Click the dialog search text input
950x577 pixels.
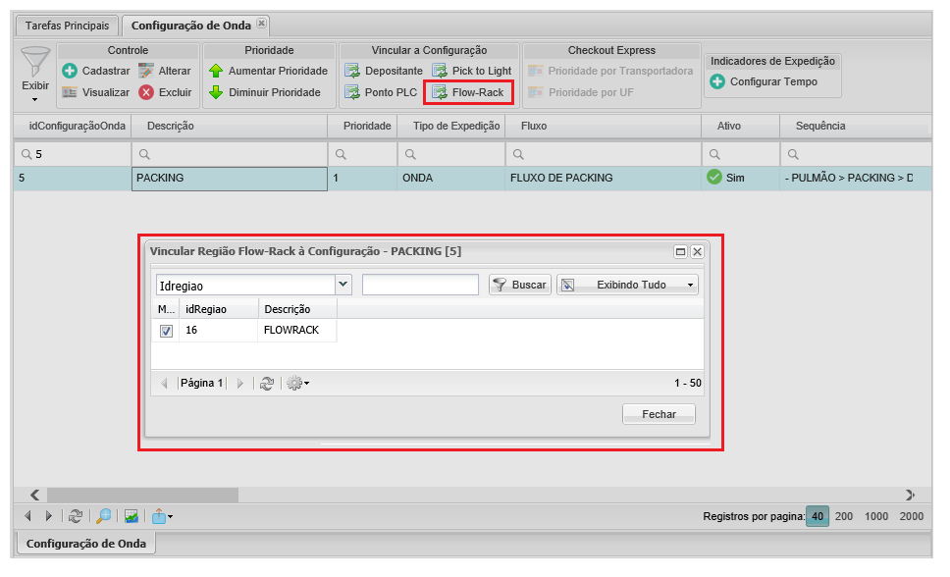point(420,285)
